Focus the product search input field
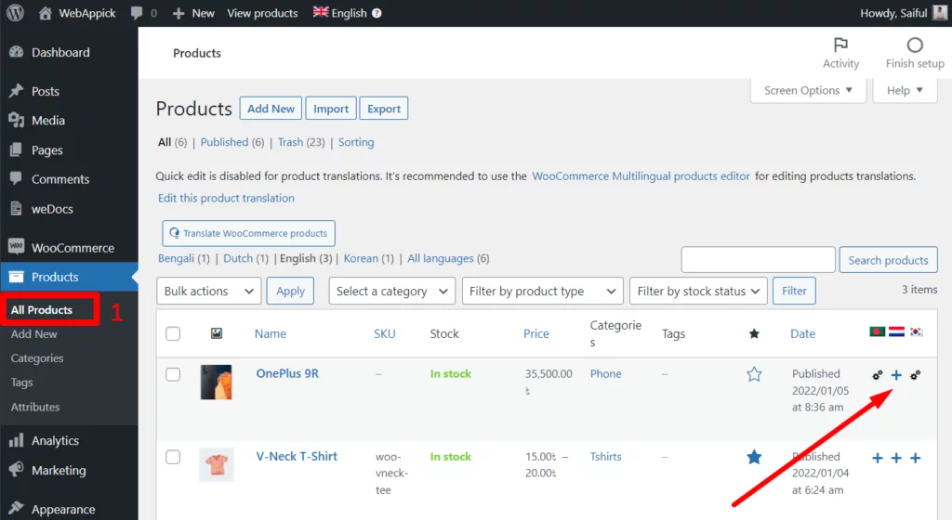Image resolution: width=952 pixels, height=520 pixels. click(x=759, y=260)
